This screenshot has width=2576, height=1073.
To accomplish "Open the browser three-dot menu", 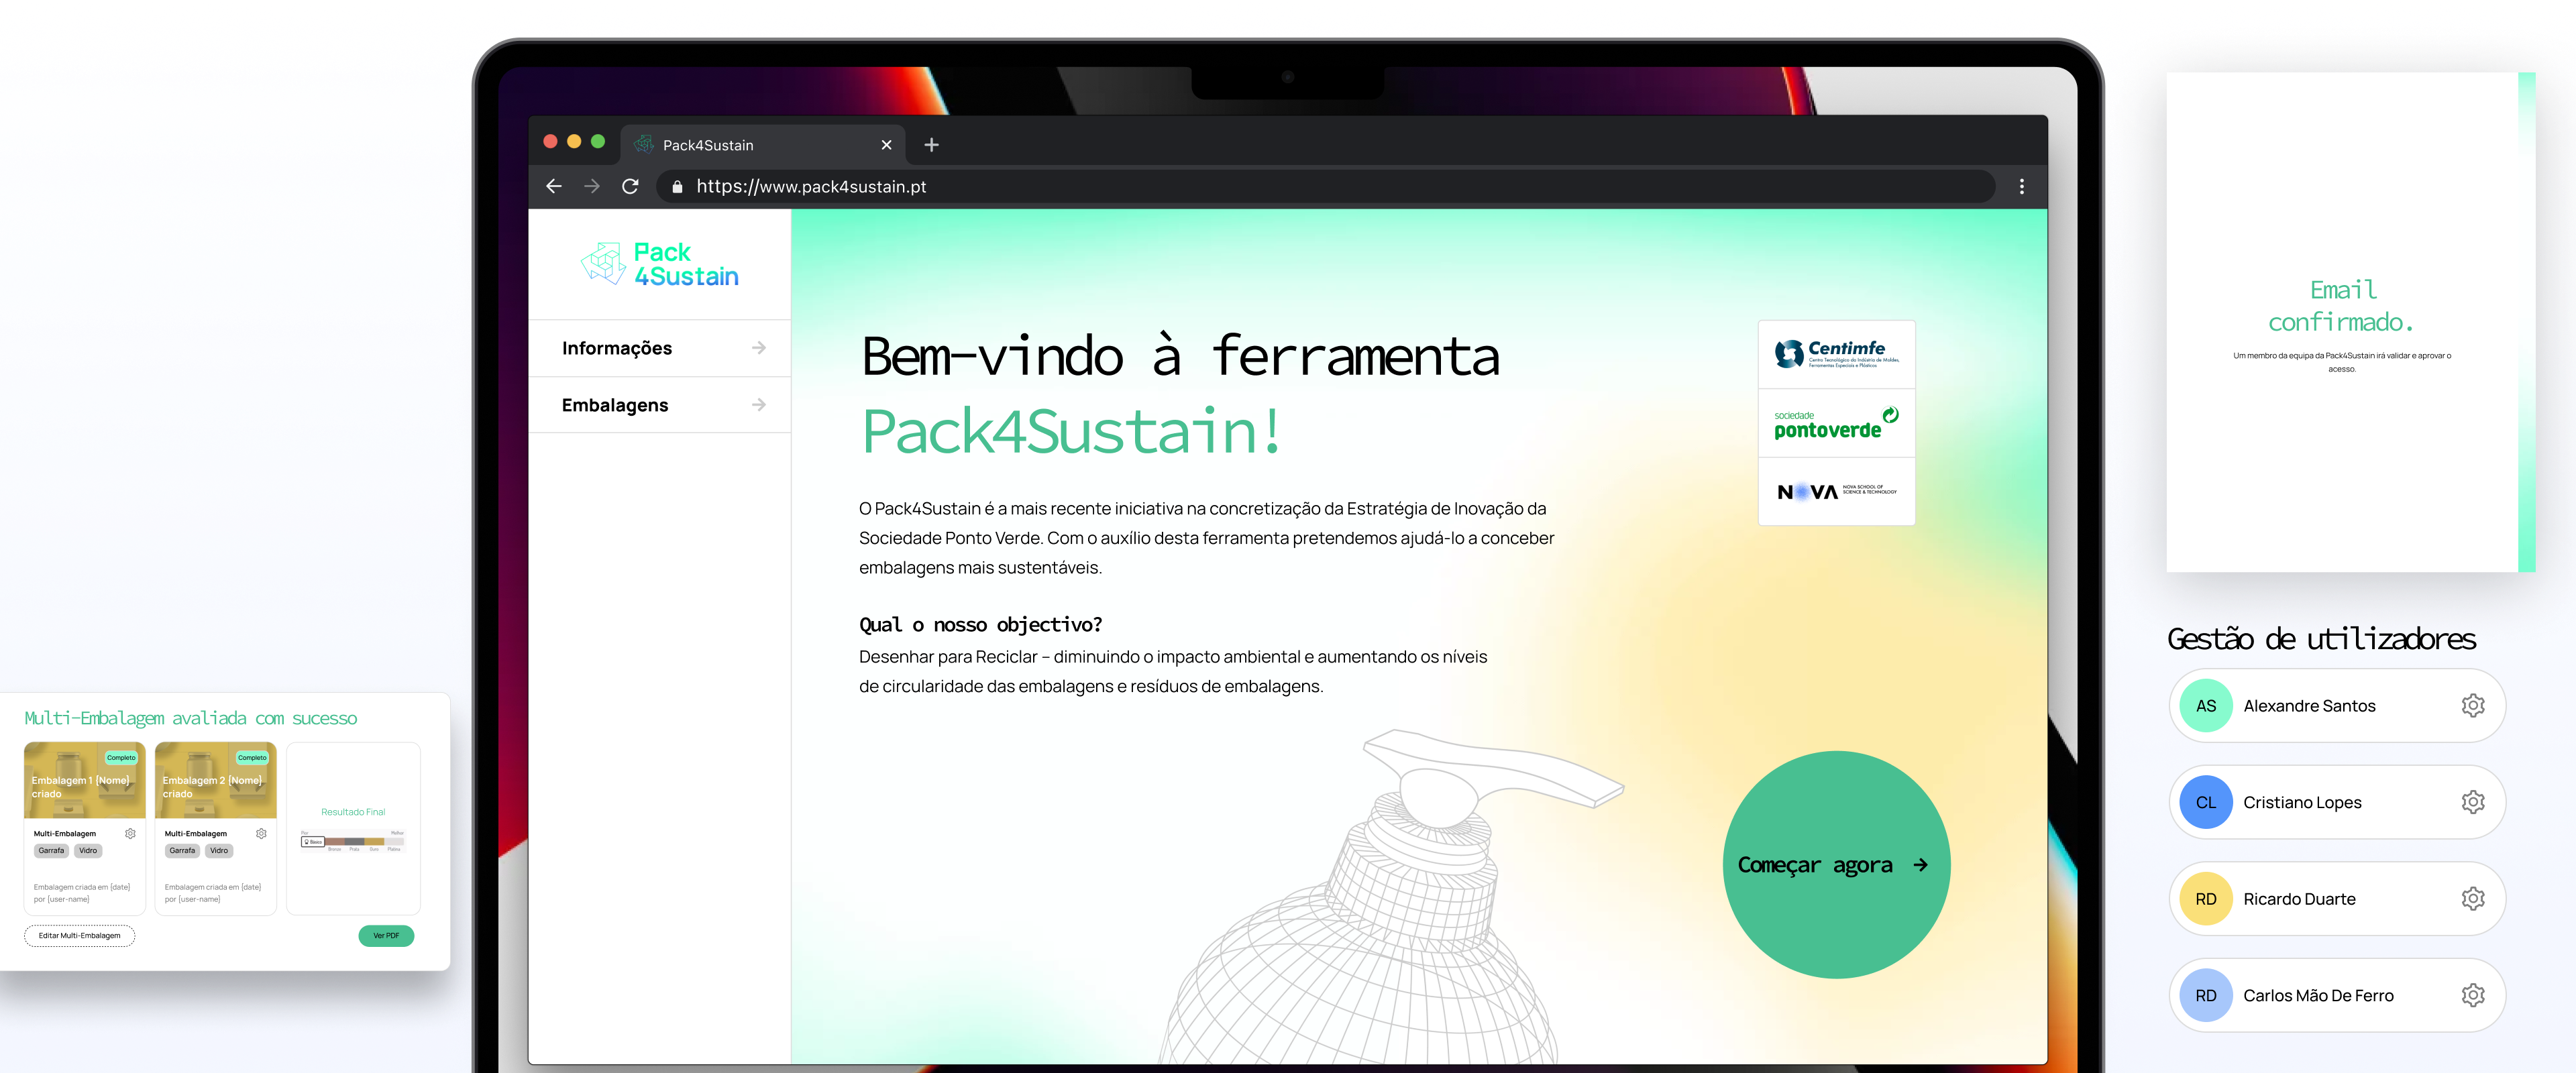I will coord(2021,186).
